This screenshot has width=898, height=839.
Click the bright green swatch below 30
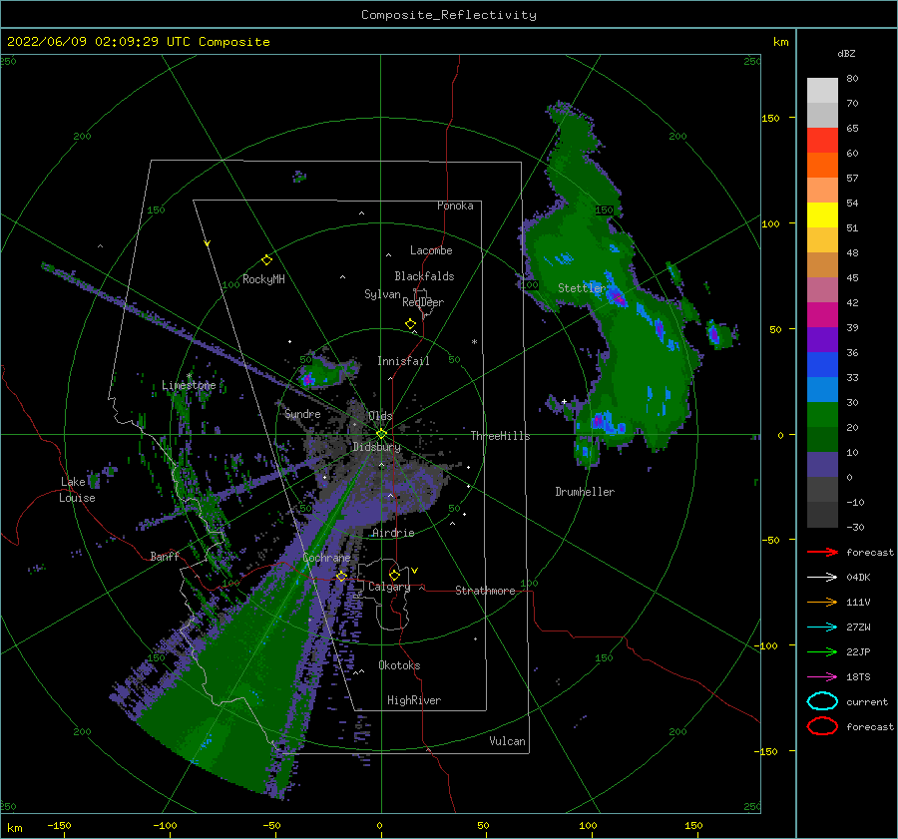(x=822, y=415)
